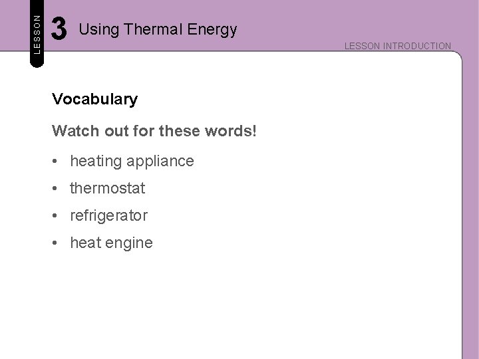The width and height of the screenshot is (479, 359).
Task: Click the word INTRODUCTION in the header
Action: tap(416, 46)
